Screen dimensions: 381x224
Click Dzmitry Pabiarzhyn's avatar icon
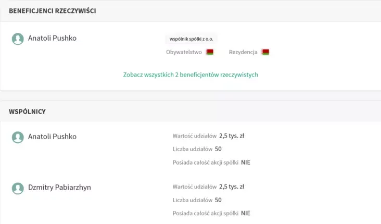tap(18, 188)
